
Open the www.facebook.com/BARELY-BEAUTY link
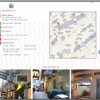click(x=15, y=35)
